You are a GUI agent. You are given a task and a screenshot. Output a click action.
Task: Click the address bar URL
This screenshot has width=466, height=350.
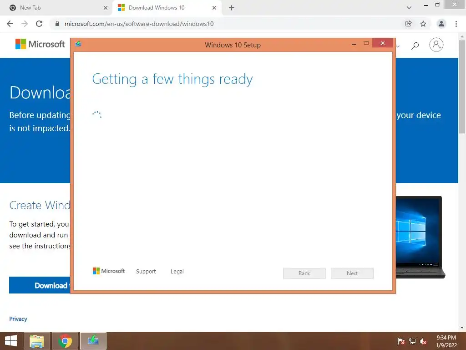point(139,24)
